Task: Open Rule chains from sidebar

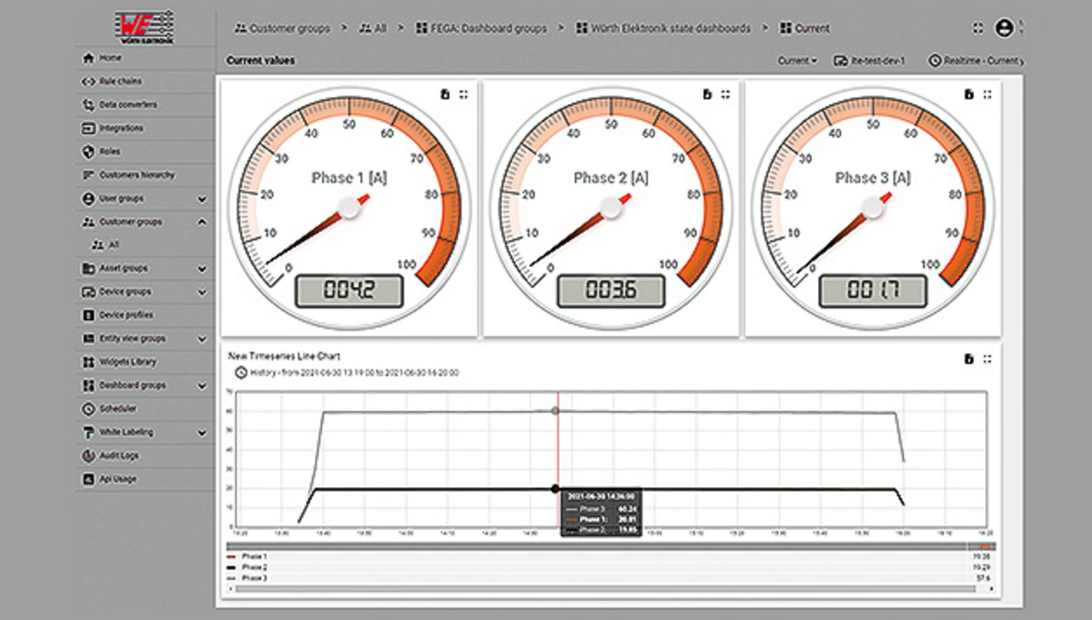Action: click(120, 82)
